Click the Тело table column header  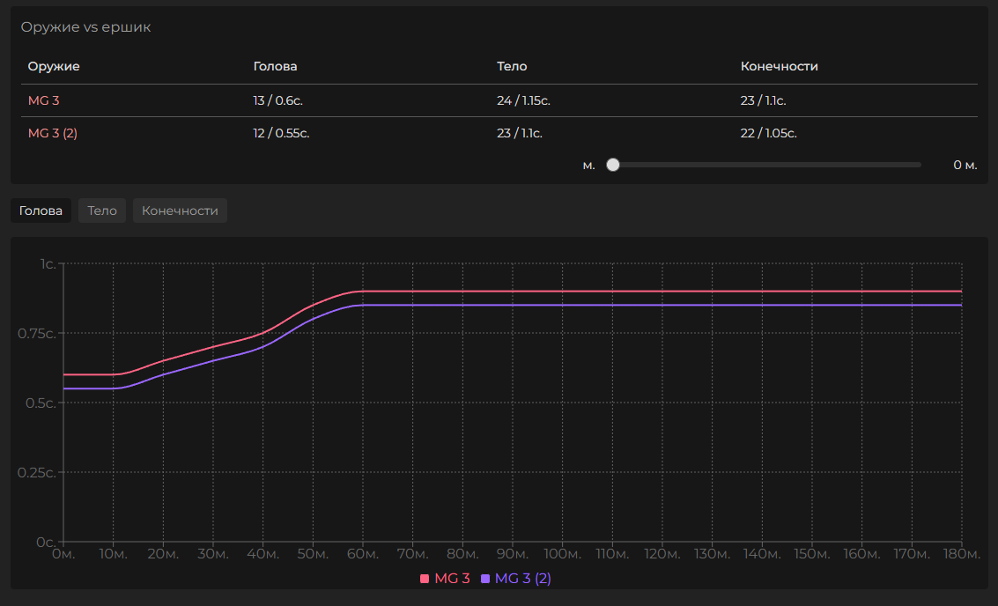(x=512, y=66)
